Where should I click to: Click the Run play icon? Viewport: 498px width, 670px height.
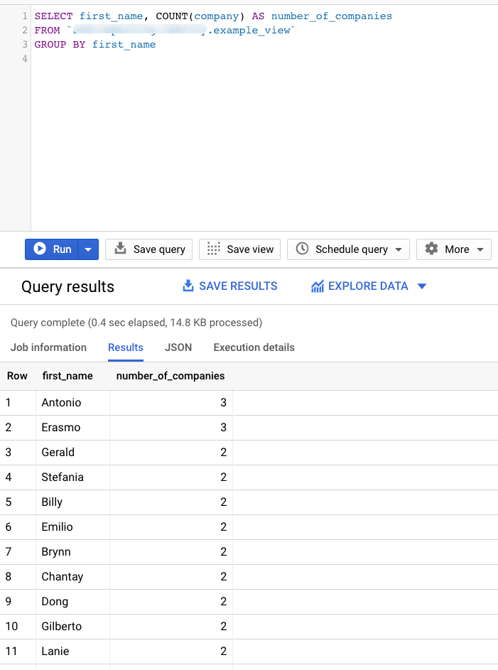click(40, 249)
